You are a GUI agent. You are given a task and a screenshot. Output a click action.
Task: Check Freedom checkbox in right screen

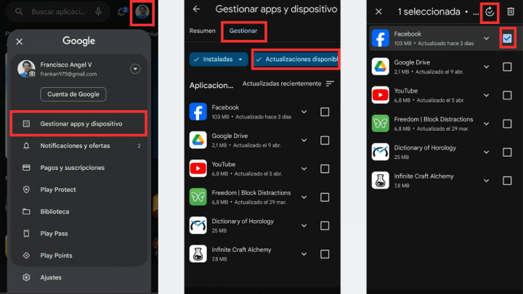coord(507,123)
